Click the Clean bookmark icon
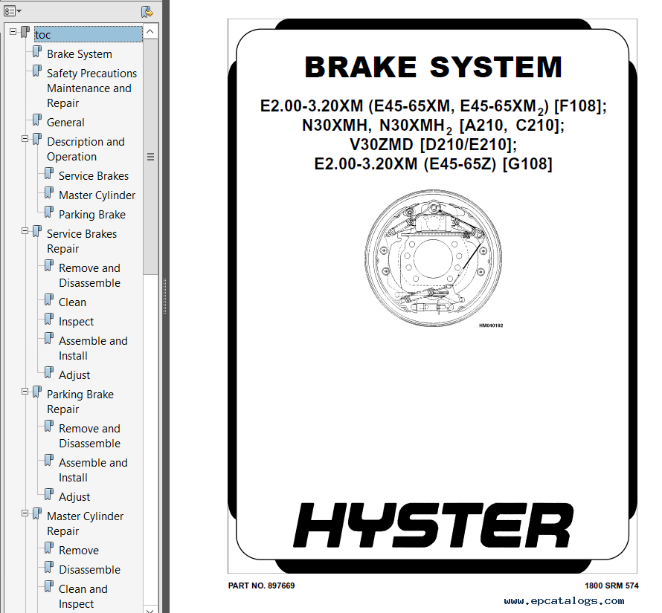The height and width of the screenshot is (613, 662). (x=49, y=300)
